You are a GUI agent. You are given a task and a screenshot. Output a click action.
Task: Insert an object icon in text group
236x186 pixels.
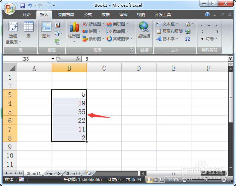[x=188, y=31]
